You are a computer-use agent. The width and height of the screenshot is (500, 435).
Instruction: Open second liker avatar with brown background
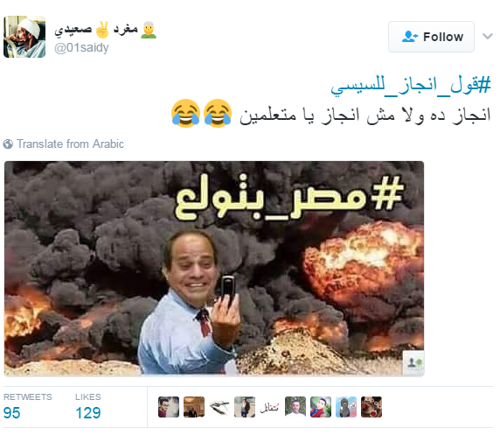click(194, 407)
